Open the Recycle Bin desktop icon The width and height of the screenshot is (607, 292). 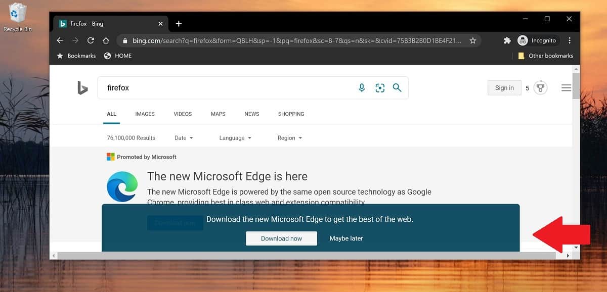click(17, 18)
